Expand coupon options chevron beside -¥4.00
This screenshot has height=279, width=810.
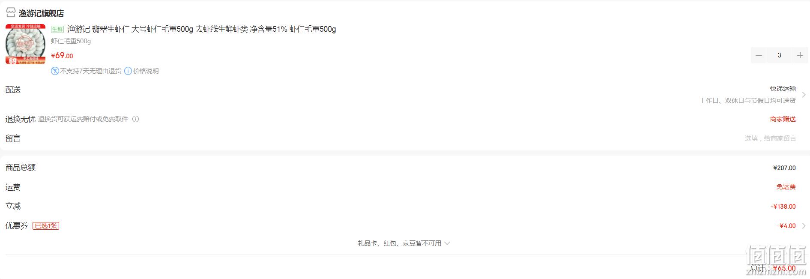(x=804, y=226)
